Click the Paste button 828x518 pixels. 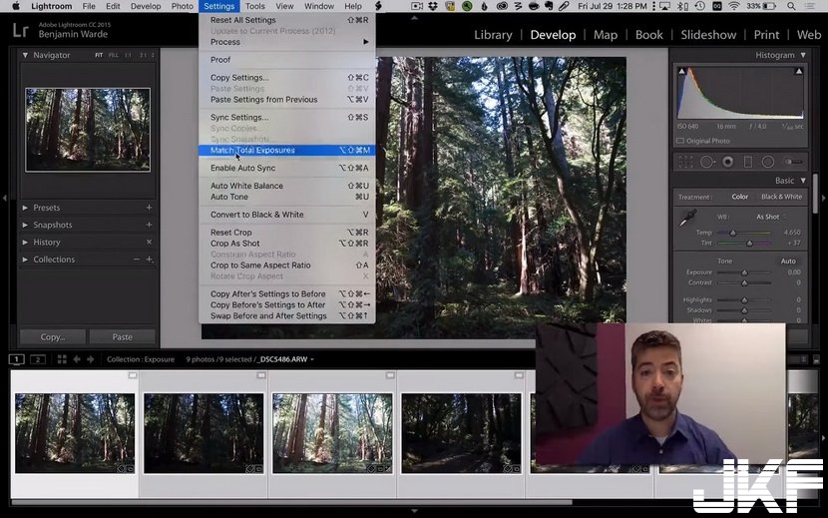[x=122, y=337]
